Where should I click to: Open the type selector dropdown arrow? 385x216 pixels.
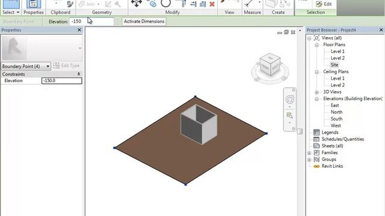pyautogui.click(x=80, y=48)
